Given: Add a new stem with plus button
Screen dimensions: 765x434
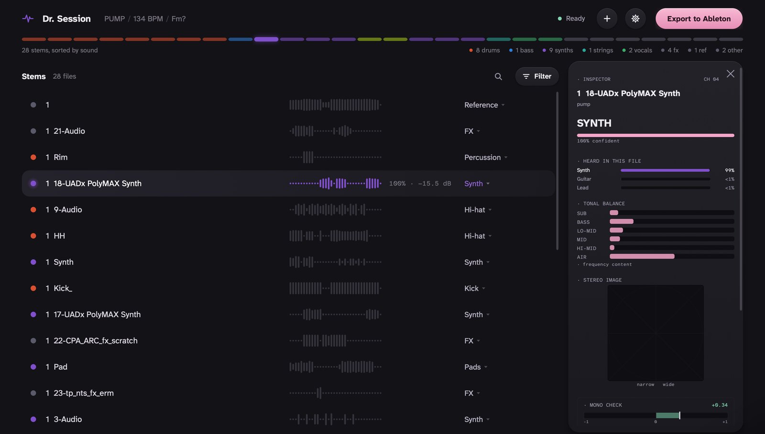Looking at the screenshot, I should (x=607, y=19).
